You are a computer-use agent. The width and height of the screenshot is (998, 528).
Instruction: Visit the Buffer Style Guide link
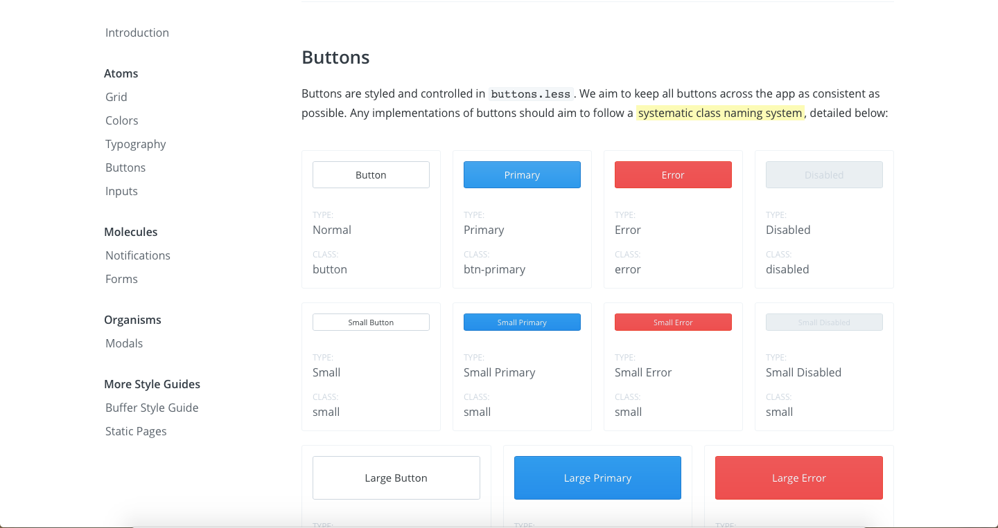(x=152, y=408)
